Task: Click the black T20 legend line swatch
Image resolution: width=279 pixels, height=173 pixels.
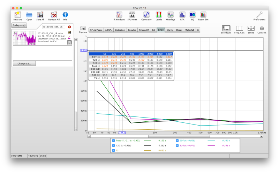Action: tap(147, 145)
